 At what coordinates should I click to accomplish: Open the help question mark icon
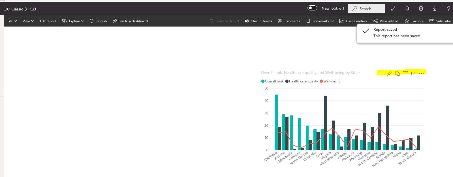coord(448,8)
